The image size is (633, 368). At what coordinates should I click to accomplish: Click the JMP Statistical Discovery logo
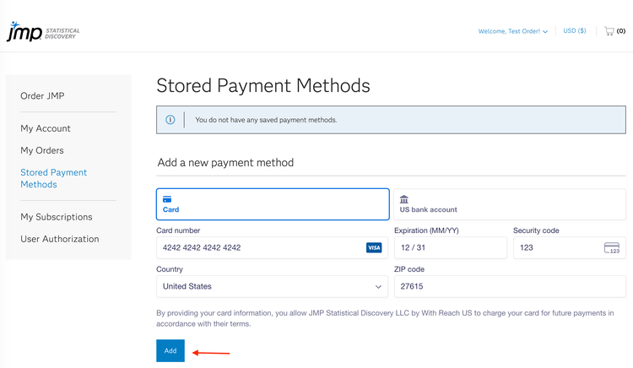43,31
